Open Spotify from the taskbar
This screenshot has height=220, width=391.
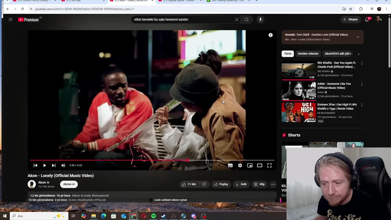pos(153,216)
